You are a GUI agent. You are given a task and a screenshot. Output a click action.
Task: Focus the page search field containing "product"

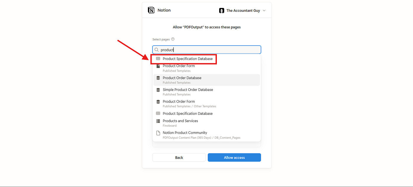(206, 50)
